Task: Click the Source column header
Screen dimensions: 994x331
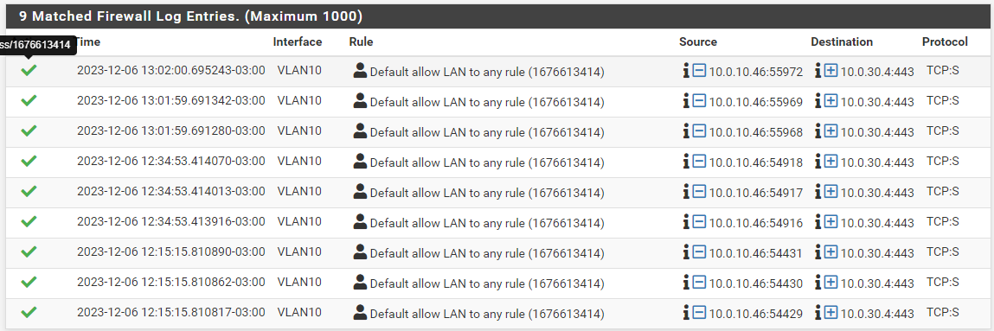Action: [698, 41]
